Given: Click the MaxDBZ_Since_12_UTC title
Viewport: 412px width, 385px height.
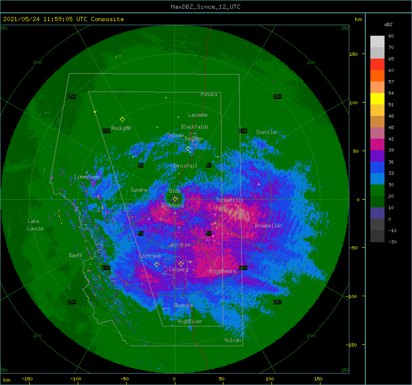Looking at the screenshot, I should [x=206, y=7].
